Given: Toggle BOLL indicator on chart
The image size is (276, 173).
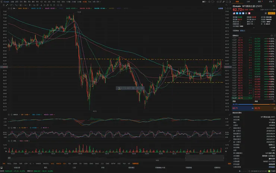Looking at the screenshot, I should coord(9,164).
